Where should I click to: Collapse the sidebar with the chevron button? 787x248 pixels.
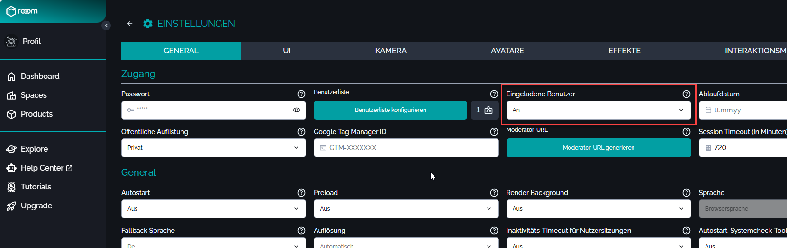106,26
